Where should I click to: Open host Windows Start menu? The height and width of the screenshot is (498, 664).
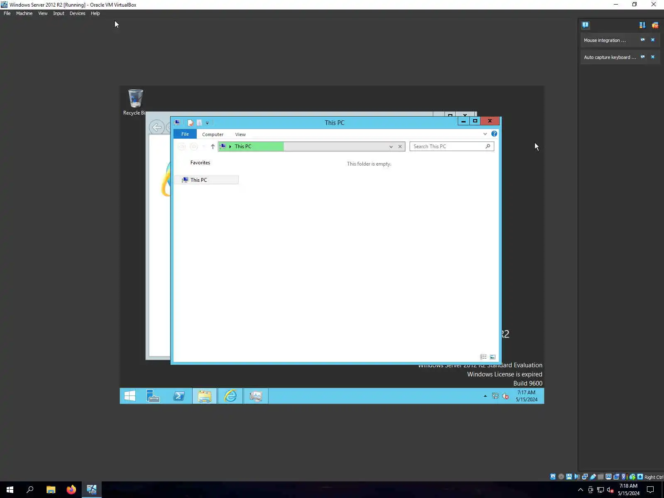tap(10, 490)
